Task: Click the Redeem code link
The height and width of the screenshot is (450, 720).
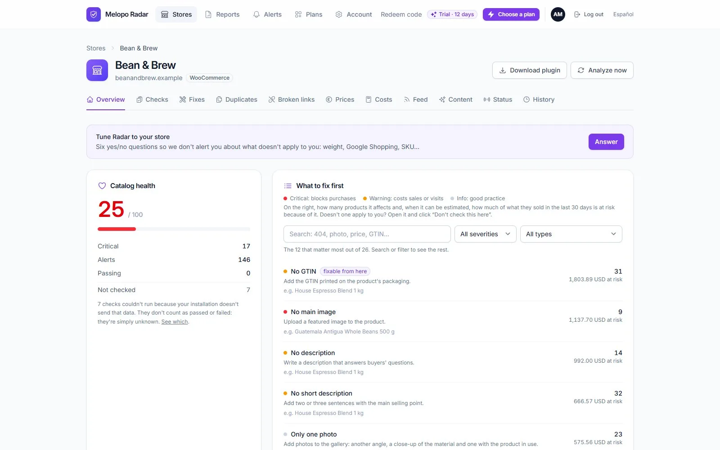Action: [x=401, y=14]
